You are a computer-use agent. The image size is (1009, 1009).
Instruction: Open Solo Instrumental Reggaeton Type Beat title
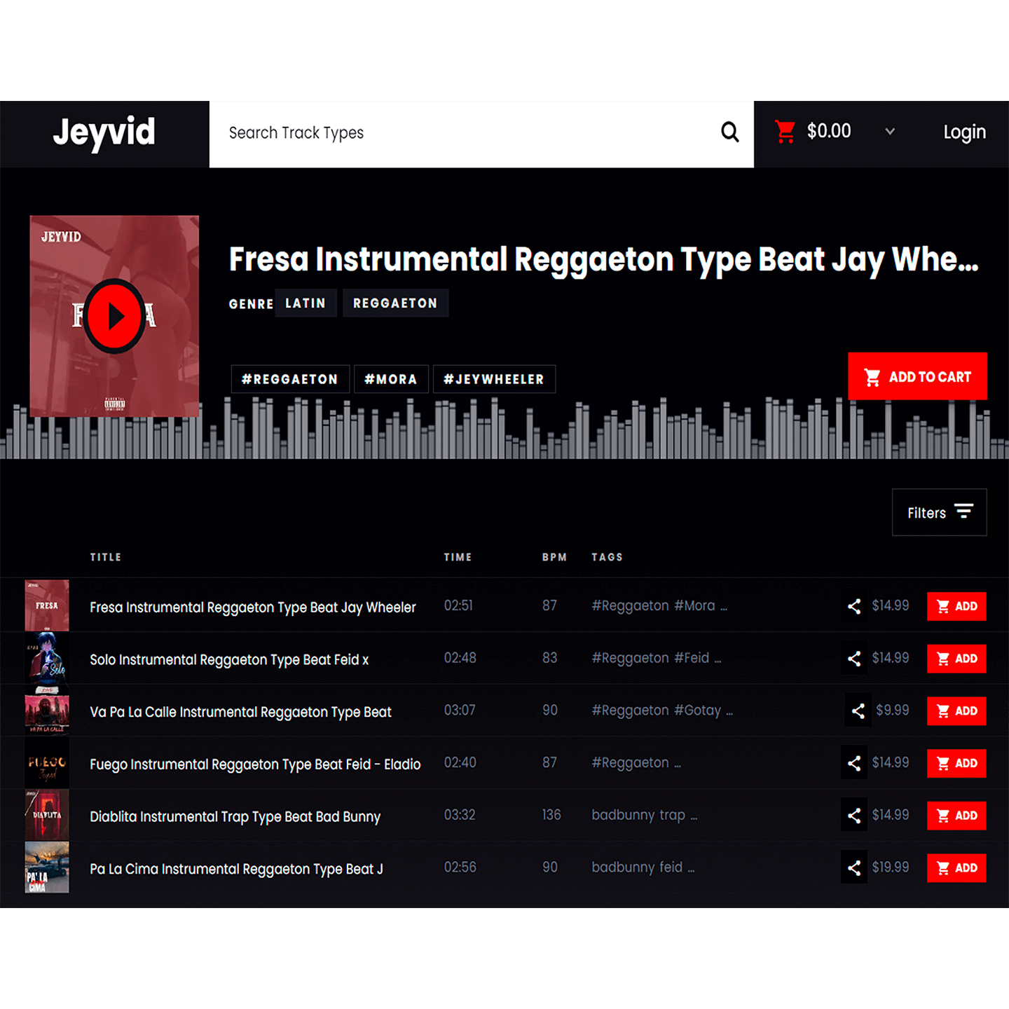pyautogui.click(x=229, y=660)
